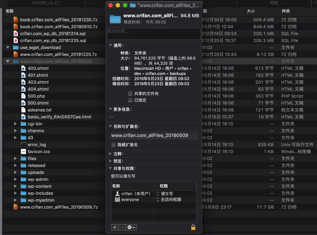This screenshot has width=317, height=235.
Task: Click the folder icon in info header
Action: coord(115,19)
